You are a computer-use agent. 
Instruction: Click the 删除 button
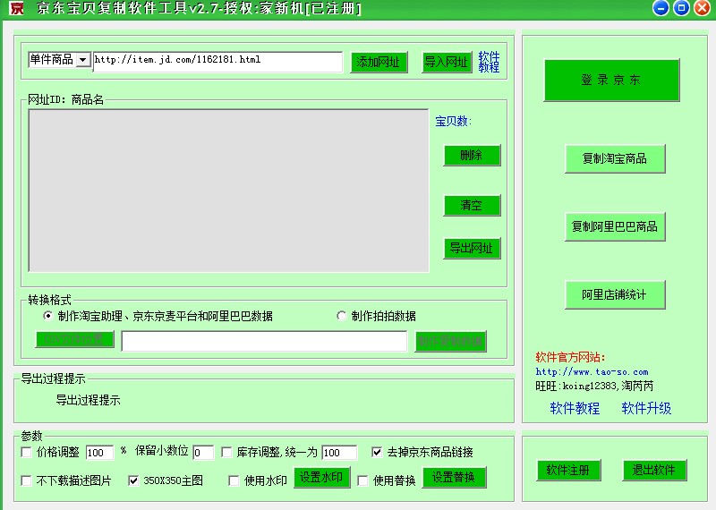[472, 156]
